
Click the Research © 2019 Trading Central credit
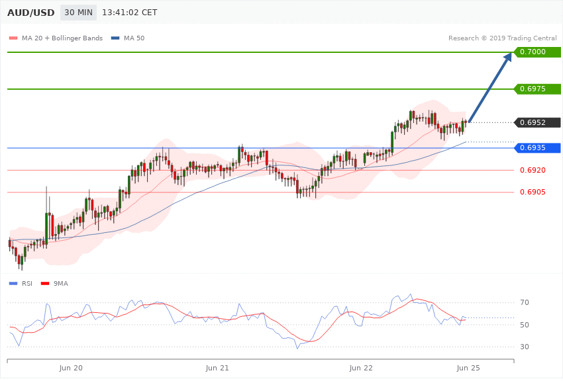502,38
